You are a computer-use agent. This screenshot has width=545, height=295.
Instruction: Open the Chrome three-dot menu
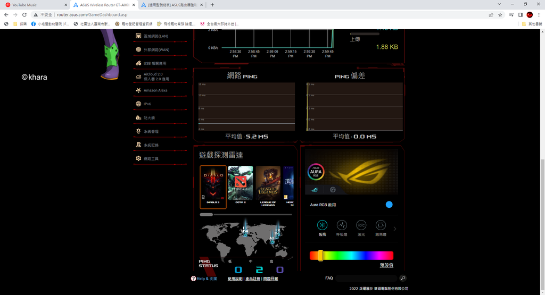click(x=539, y=14)
